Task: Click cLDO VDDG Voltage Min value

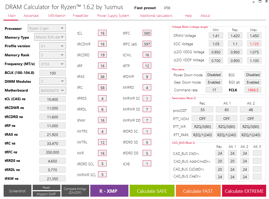Action: pos(216,52)
